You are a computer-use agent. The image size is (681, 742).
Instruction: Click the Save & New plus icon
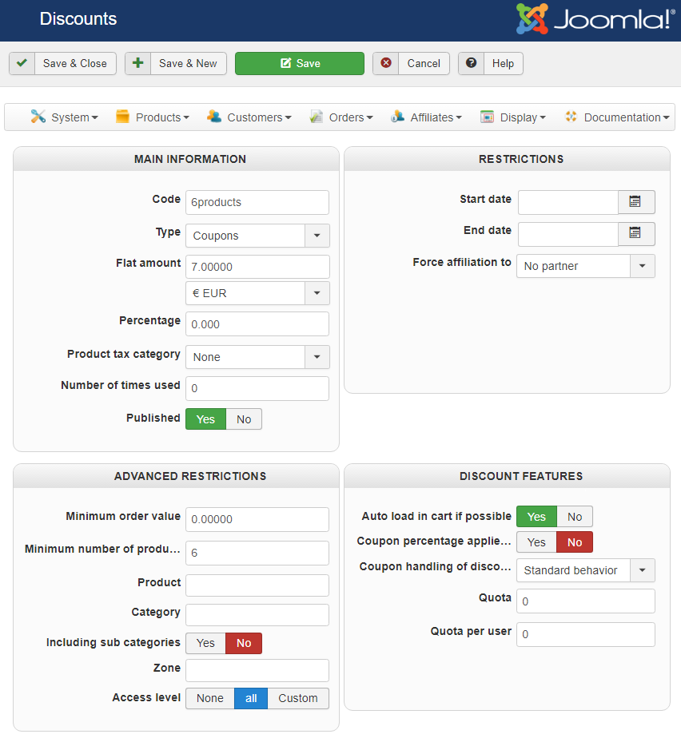(x=138, y=63)
